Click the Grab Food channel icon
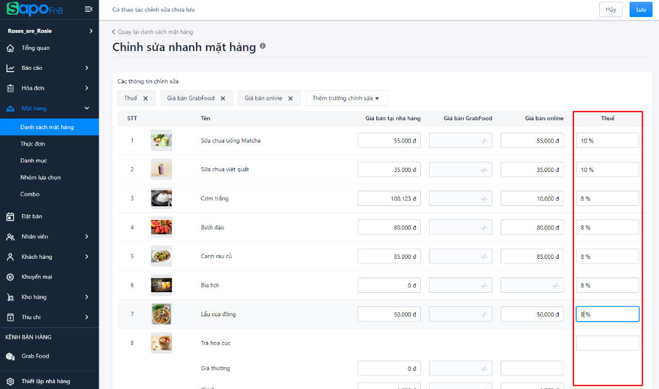 coord(11,356)
